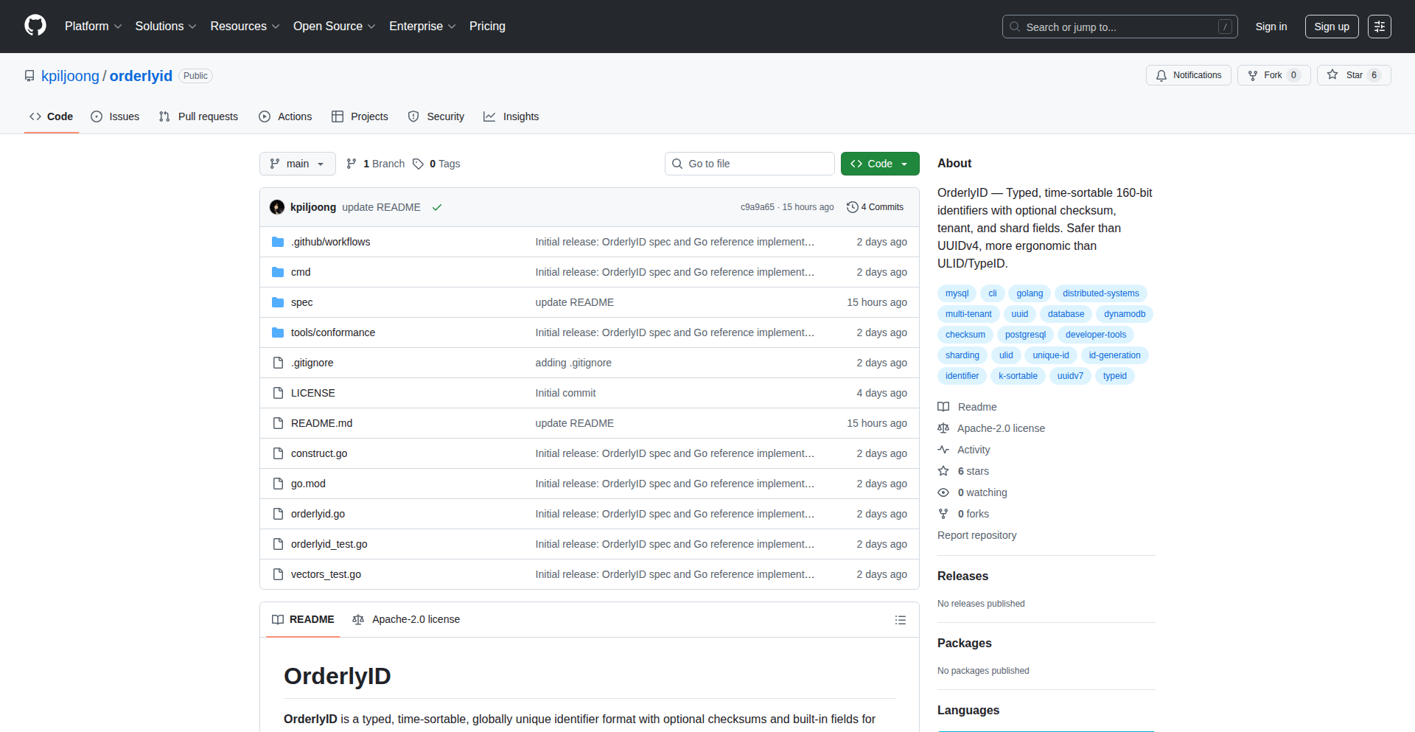Click the LICENSE file icon
The image size is (1415, 732).
pyautogui.click(x=278, y=393)
